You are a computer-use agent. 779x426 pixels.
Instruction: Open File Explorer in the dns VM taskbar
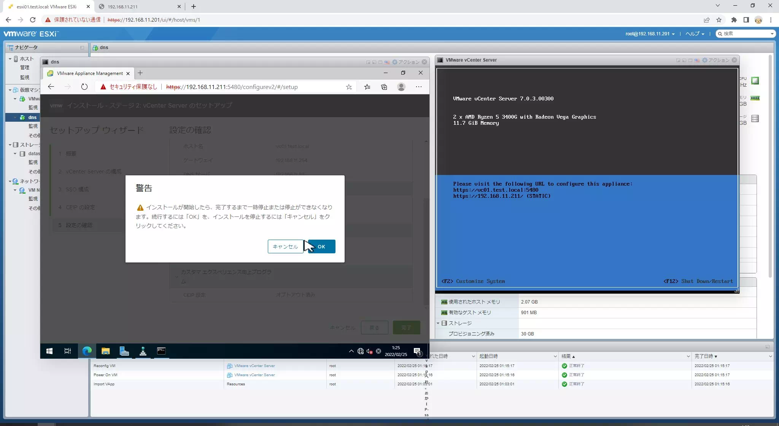[x=105, y=351]
